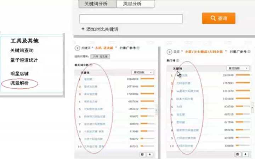Switch to the 关键词分析 tab
The height and width of the screenshot is (159, 255).
98,4
